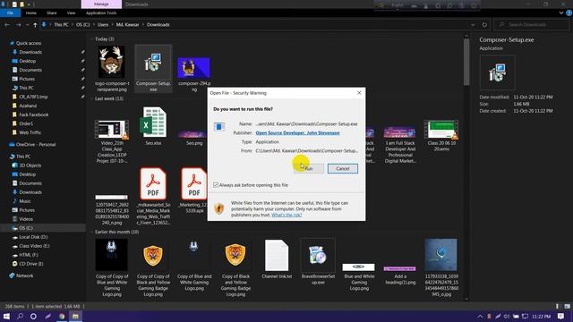Image resolution: width=573 pixels, height=322 pixels.
Task: Open the File ribbon tab
Action: click(10, 13)
